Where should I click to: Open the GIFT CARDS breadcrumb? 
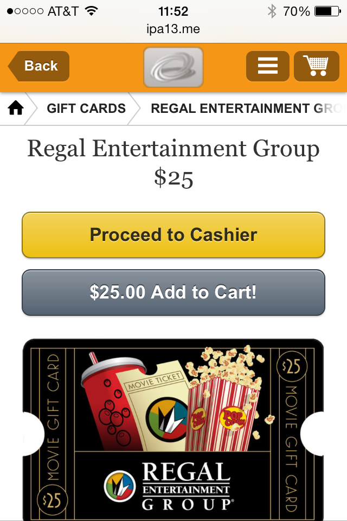pyautogui.click(x=86, y=109)
